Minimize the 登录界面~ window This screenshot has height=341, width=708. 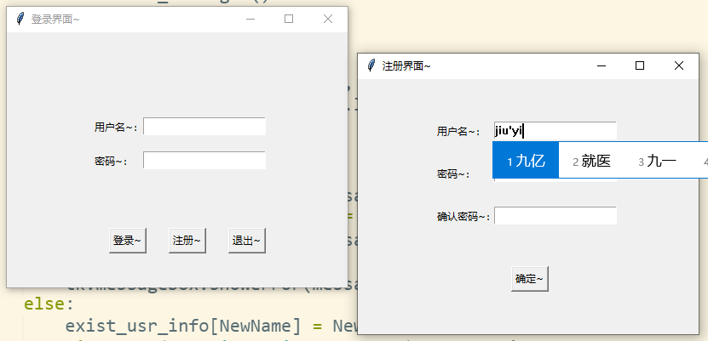250,19
